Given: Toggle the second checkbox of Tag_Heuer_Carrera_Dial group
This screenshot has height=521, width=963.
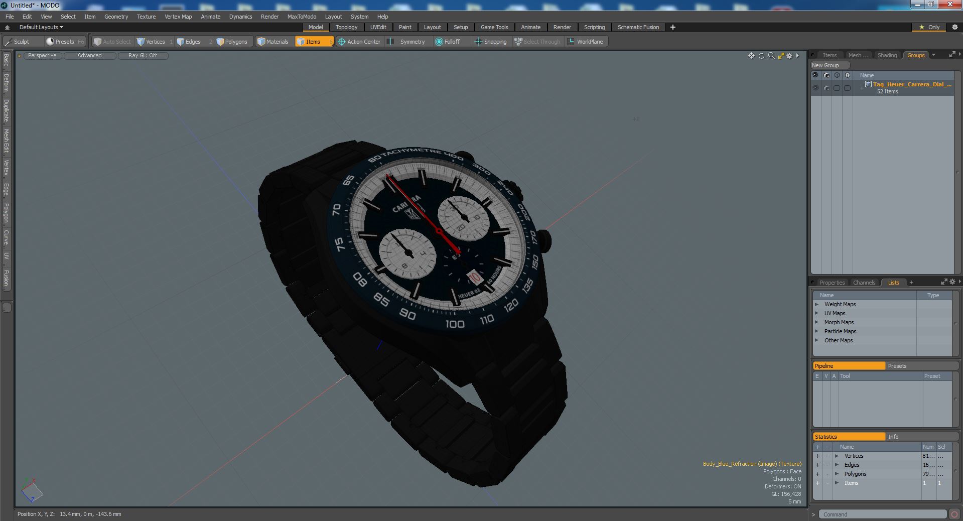Looking at the screenshot, I should 847,88.
